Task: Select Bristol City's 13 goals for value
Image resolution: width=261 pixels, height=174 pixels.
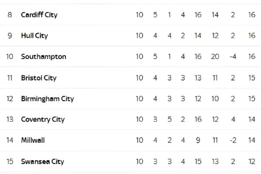Action: (x=198, y=78)
